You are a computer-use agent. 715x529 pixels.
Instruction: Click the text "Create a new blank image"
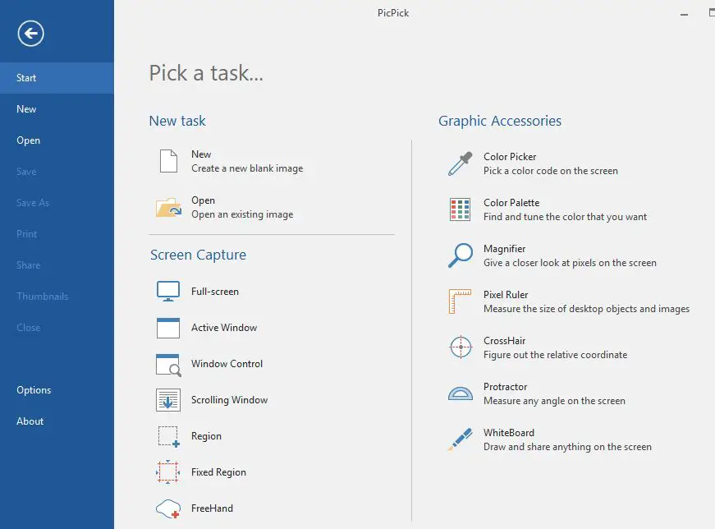247,168
